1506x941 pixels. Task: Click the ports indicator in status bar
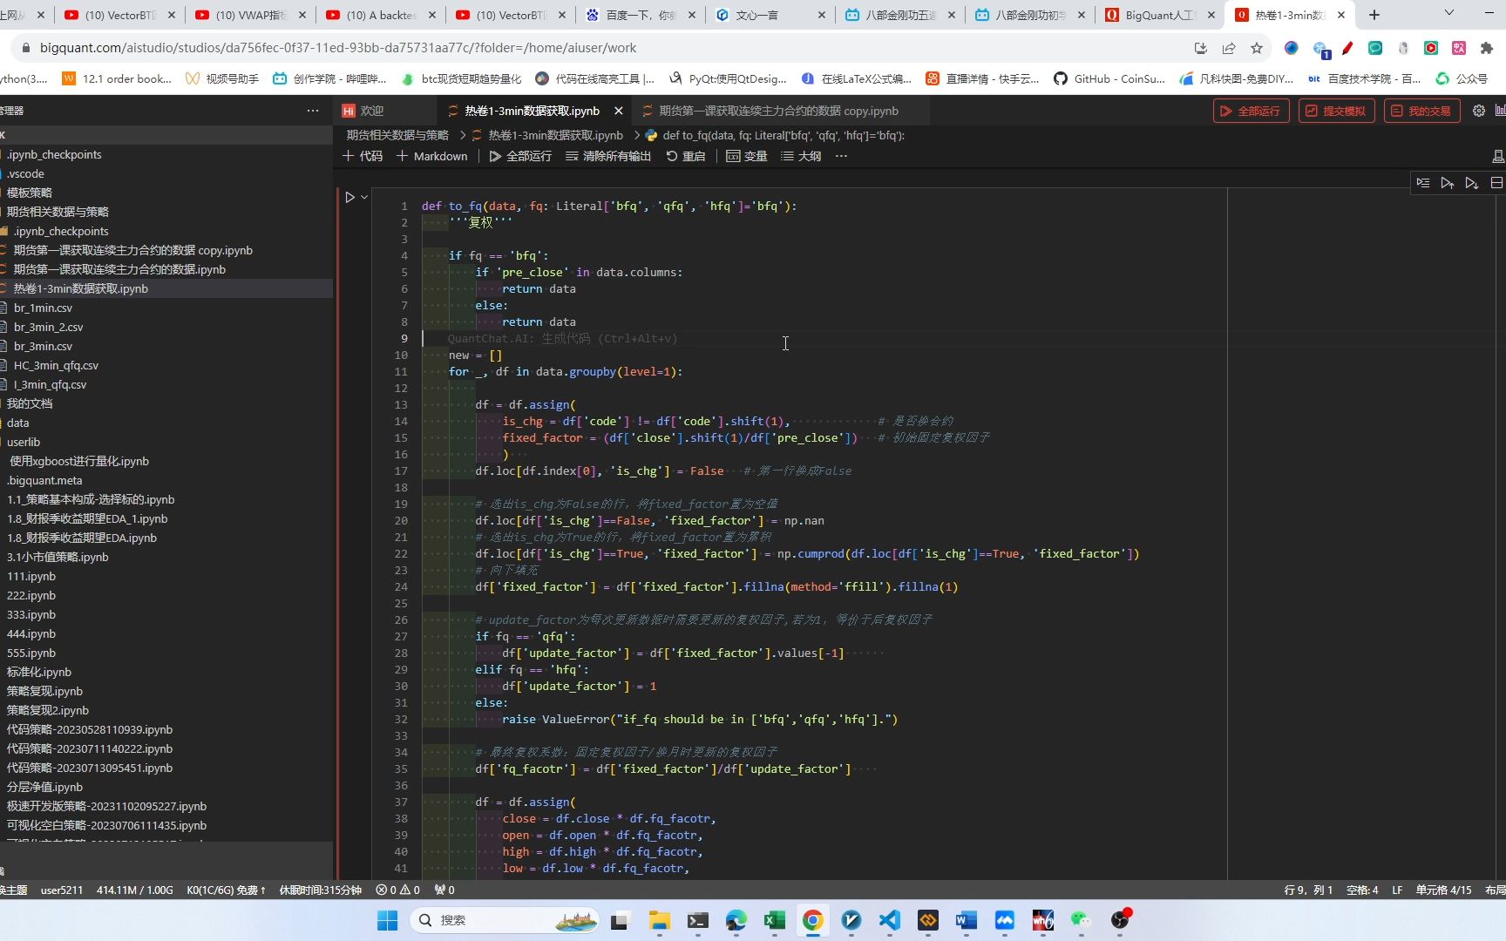coord(444,890)
